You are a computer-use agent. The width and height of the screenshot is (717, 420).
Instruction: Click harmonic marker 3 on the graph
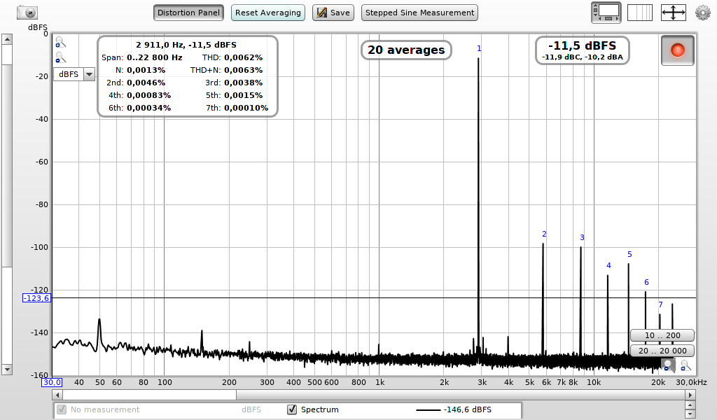pyautogui.click(x=582, y=237)
